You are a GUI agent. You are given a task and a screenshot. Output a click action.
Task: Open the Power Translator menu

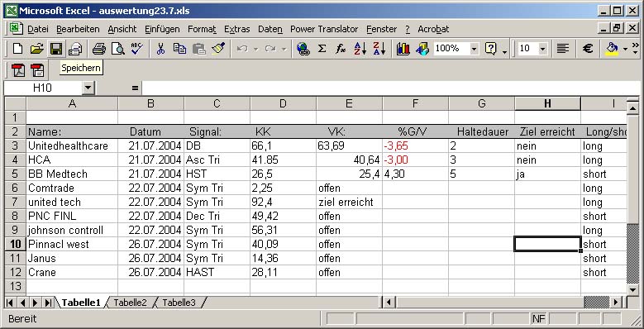324,29
